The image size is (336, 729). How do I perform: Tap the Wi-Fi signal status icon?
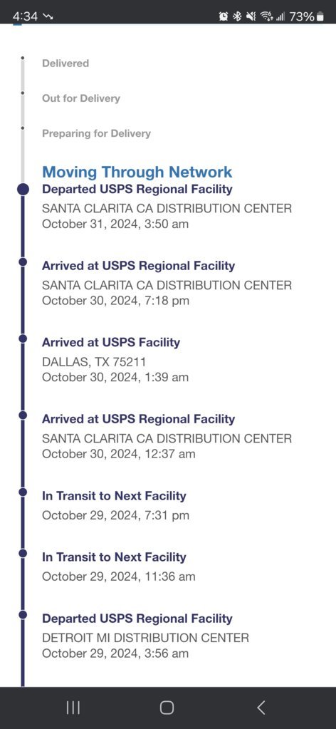266,16
